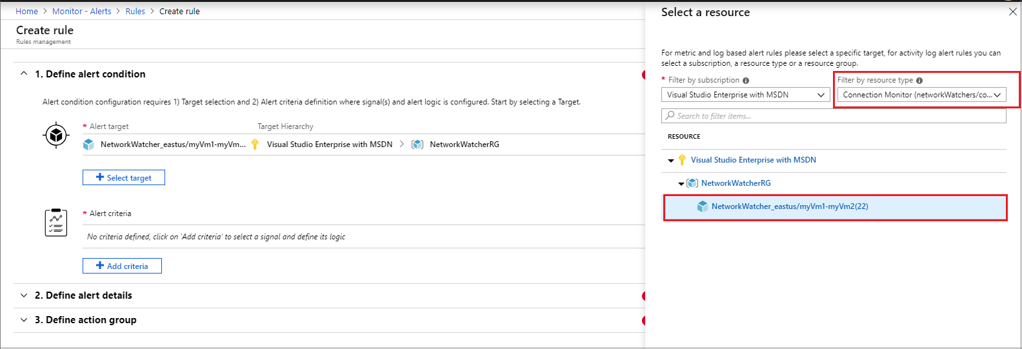Open the Rules breadcrumb link
Viewport: 1022px width, 349px height.
click(135, 12)
